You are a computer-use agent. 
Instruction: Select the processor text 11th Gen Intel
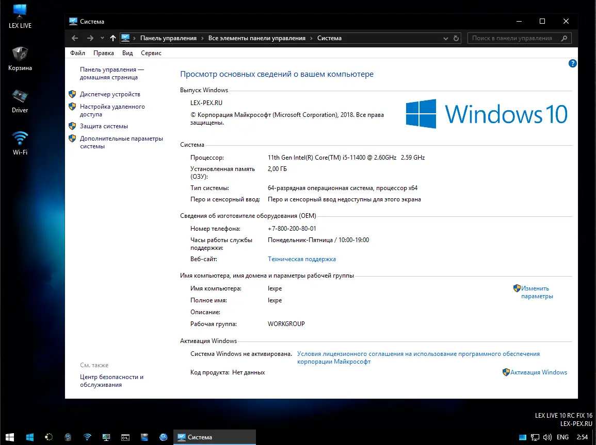[x=346, y=158]
